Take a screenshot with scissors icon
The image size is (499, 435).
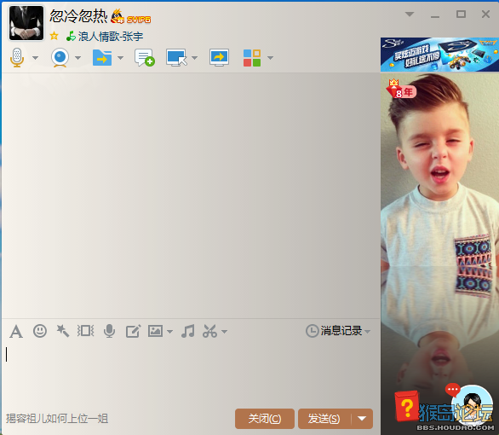pos(209,331)
